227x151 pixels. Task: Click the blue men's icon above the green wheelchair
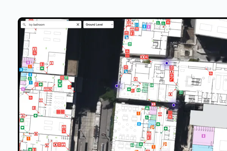pyautogui.click(x=30, y=75)
